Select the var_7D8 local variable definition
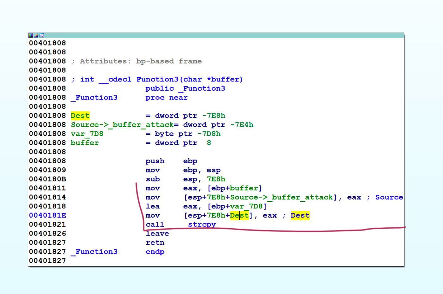 point(87,134)
